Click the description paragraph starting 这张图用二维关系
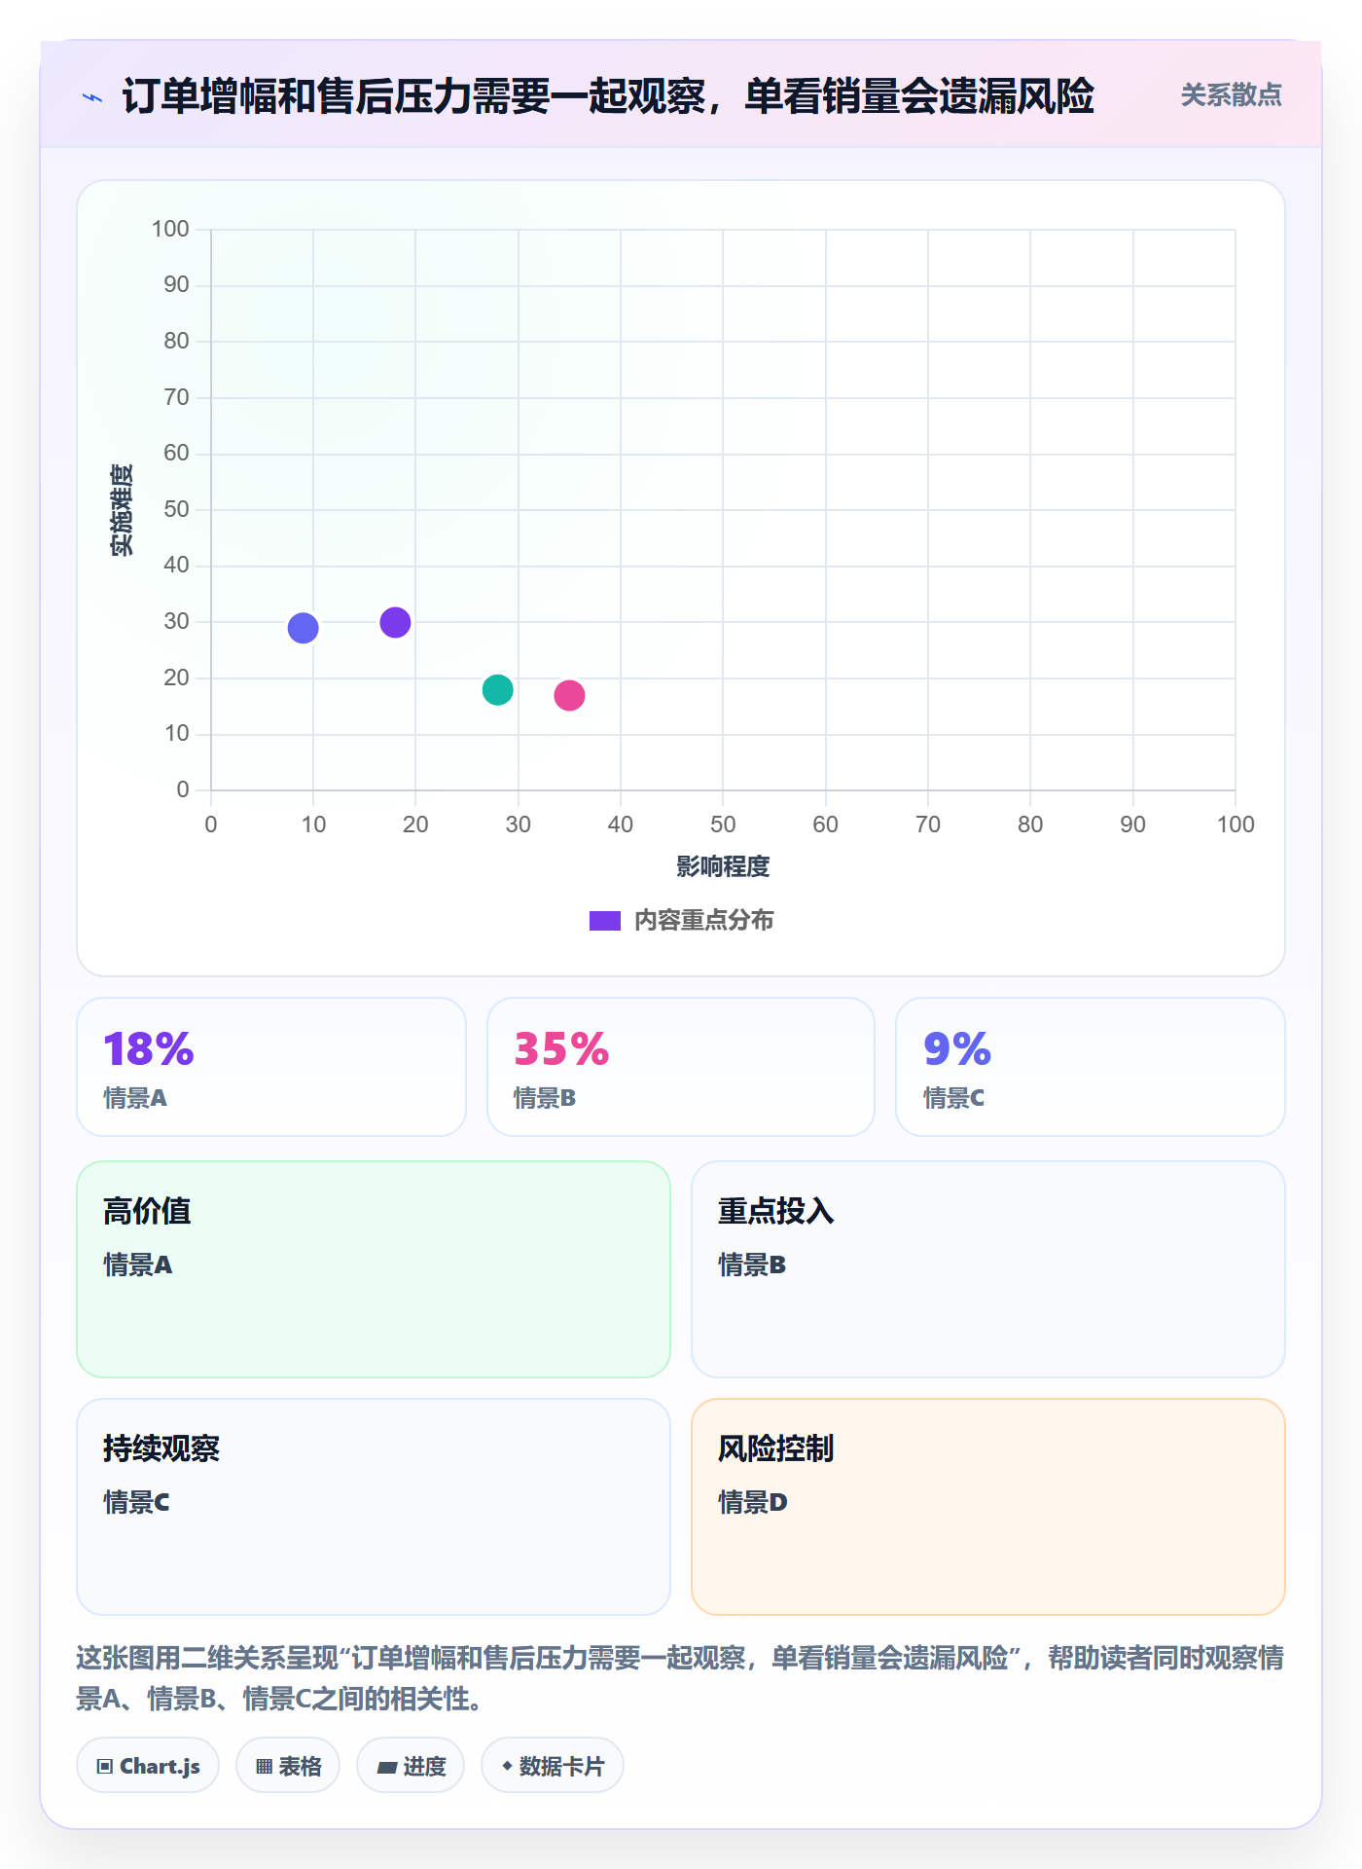The image size is (1362, 1869). [680, 1678]
